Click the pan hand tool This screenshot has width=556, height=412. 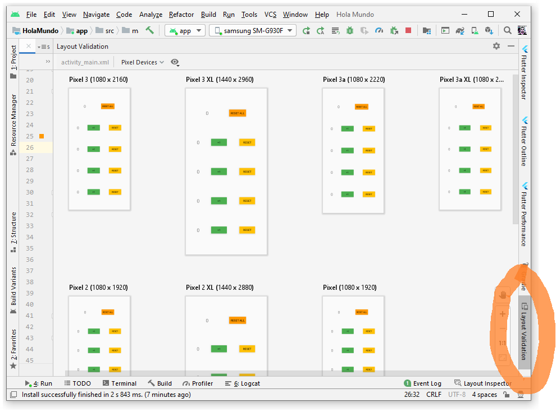[503, 294]
